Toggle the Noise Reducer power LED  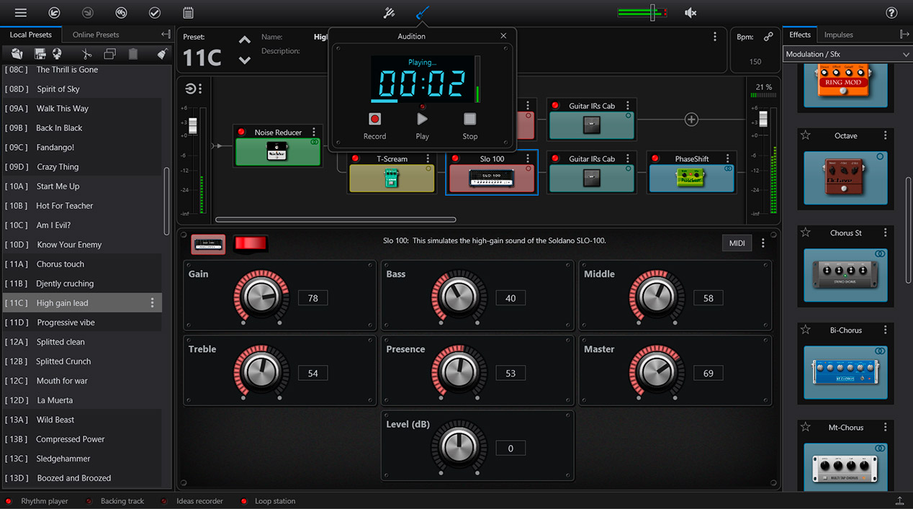click(241, 132)
